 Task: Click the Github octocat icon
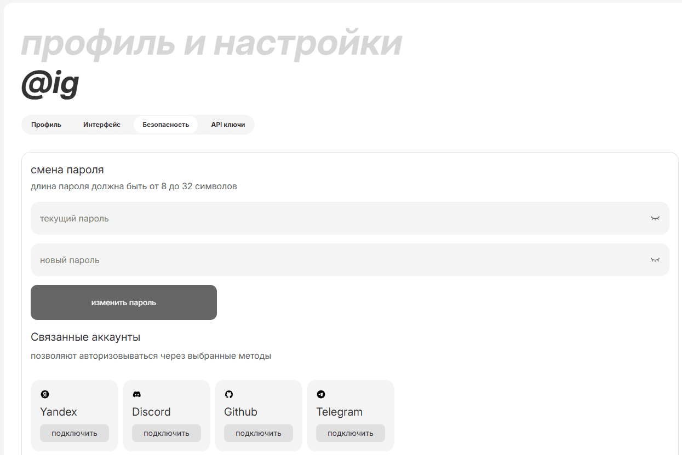[229, 394]
